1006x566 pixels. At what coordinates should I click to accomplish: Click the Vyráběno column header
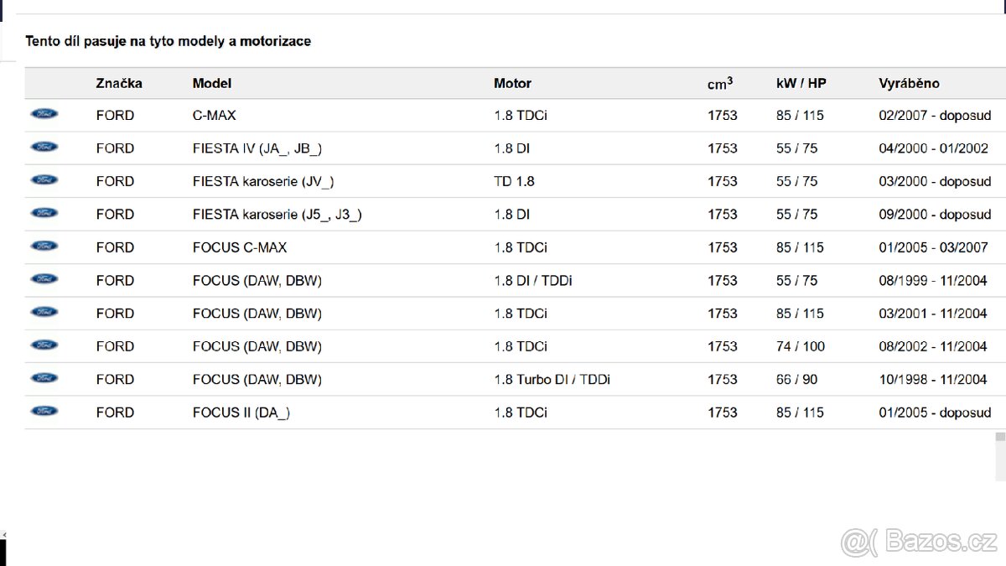point(909,83)
